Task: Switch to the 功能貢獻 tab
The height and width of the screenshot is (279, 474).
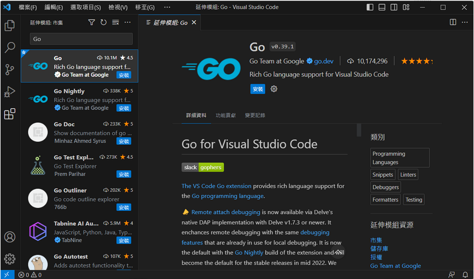Action: tap(225, 115)
